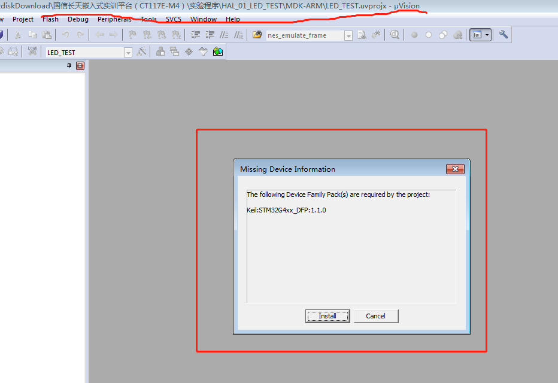Click the Find in Files folder icon

pos(257,35)
